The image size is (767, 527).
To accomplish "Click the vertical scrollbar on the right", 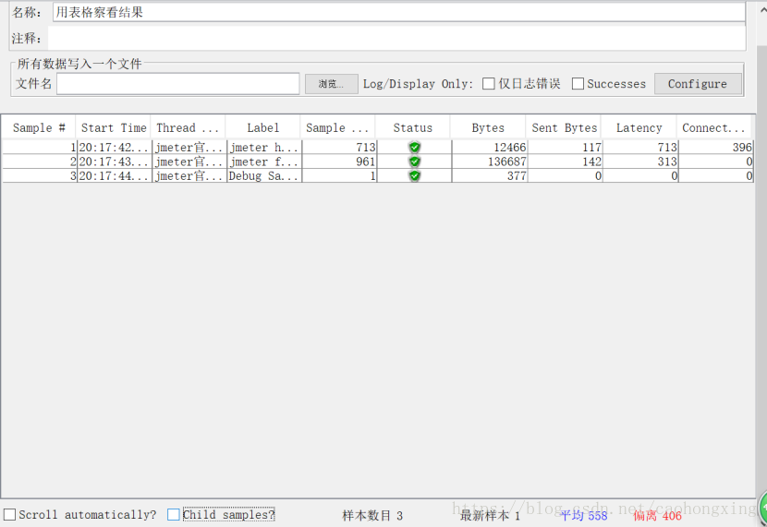I will coord(761,264).
